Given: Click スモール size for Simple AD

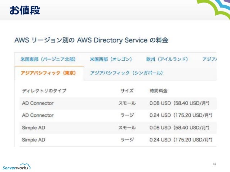Looking at the screenshot, I should point(127,127).
